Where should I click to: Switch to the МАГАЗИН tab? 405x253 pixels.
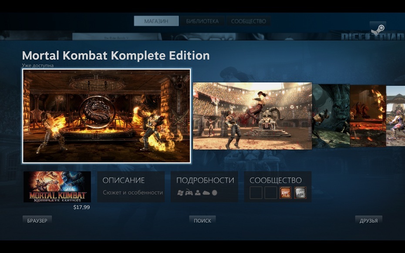pos(156,21)
